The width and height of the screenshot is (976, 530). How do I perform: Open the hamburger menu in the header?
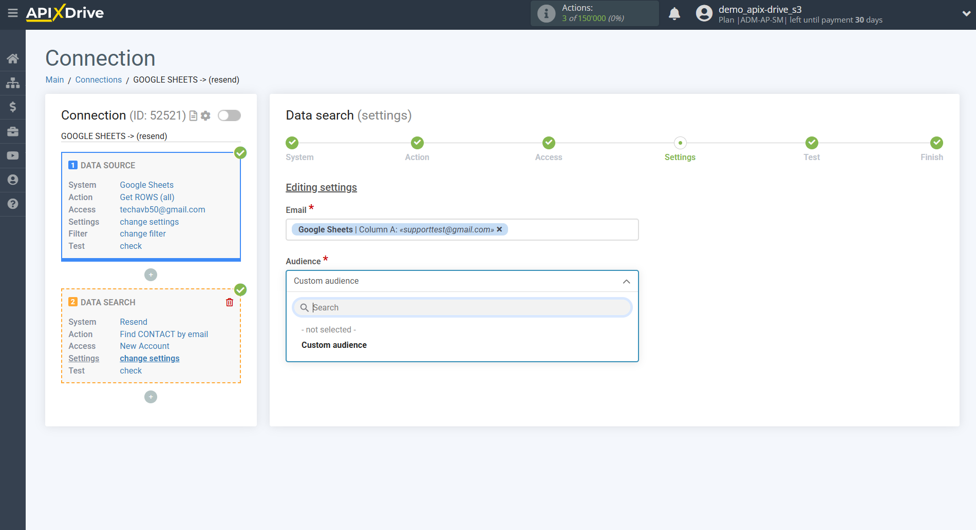[x=13, y=13]
